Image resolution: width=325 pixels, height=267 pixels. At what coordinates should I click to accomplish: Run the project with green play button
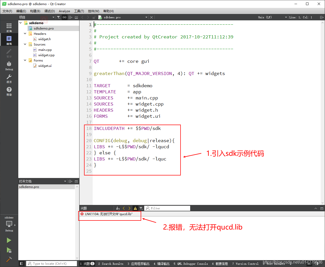[x=9, y=240]
